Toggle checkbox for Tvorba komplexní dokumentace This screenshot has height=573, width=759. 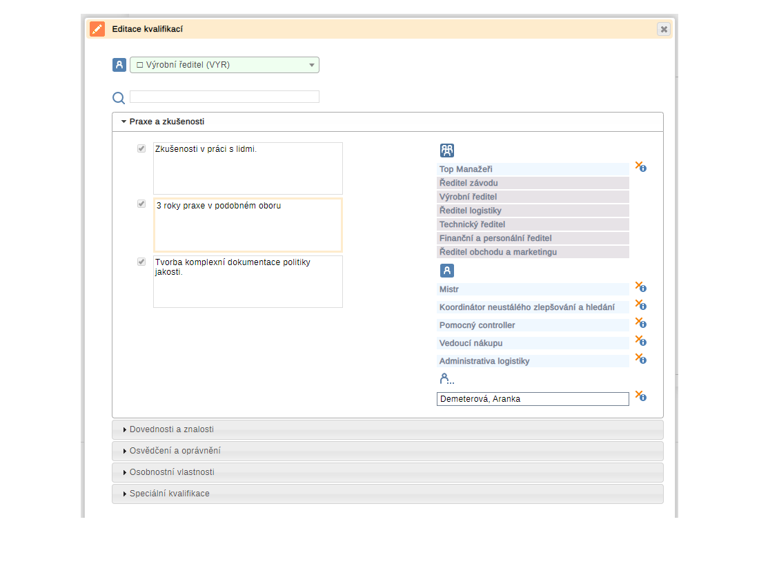pyautogui.click(x=141, y=262)
